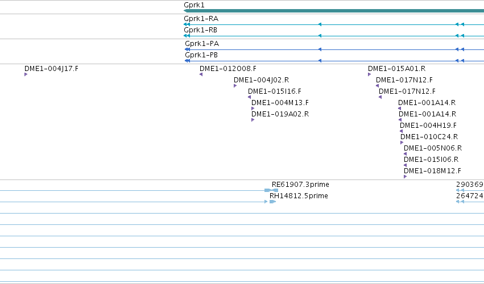Image resolution: width=484 pixels, height=284 pixels.
Task: Select the arrowhead glyph below DME1-015I16.F
Action: 250,97
